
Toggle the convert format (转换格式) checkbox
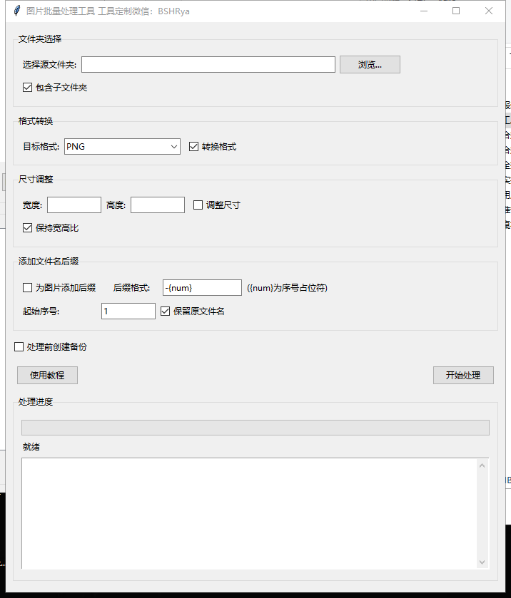(x=194, y=147)
